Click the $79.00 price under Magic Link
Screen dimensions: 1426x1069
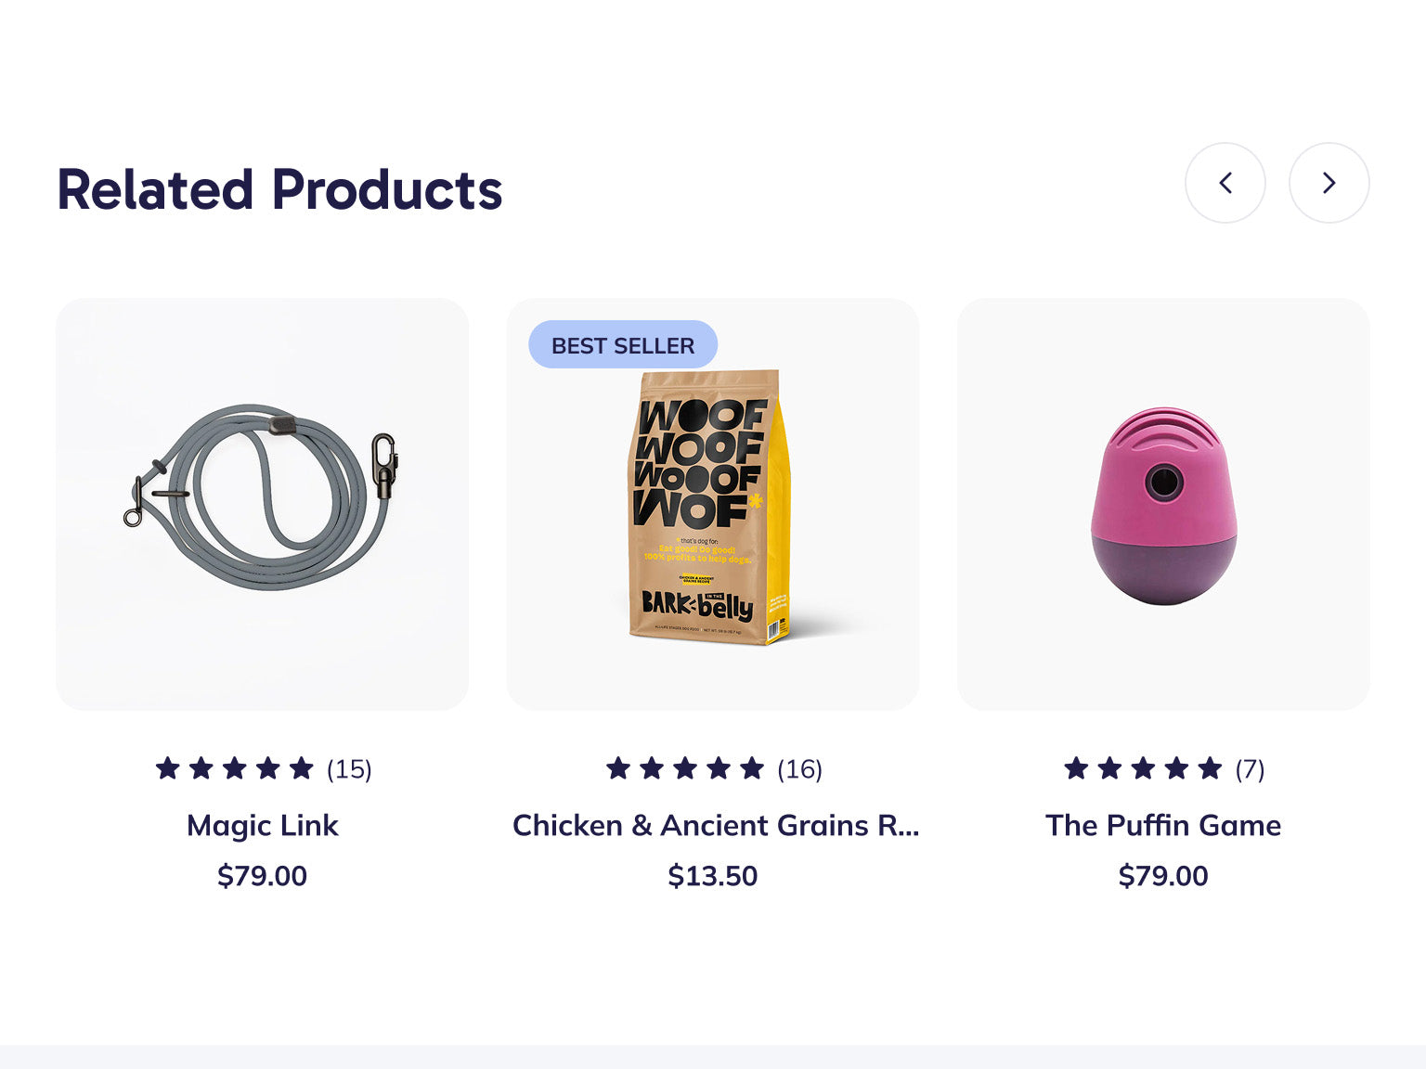click(262, 875)
